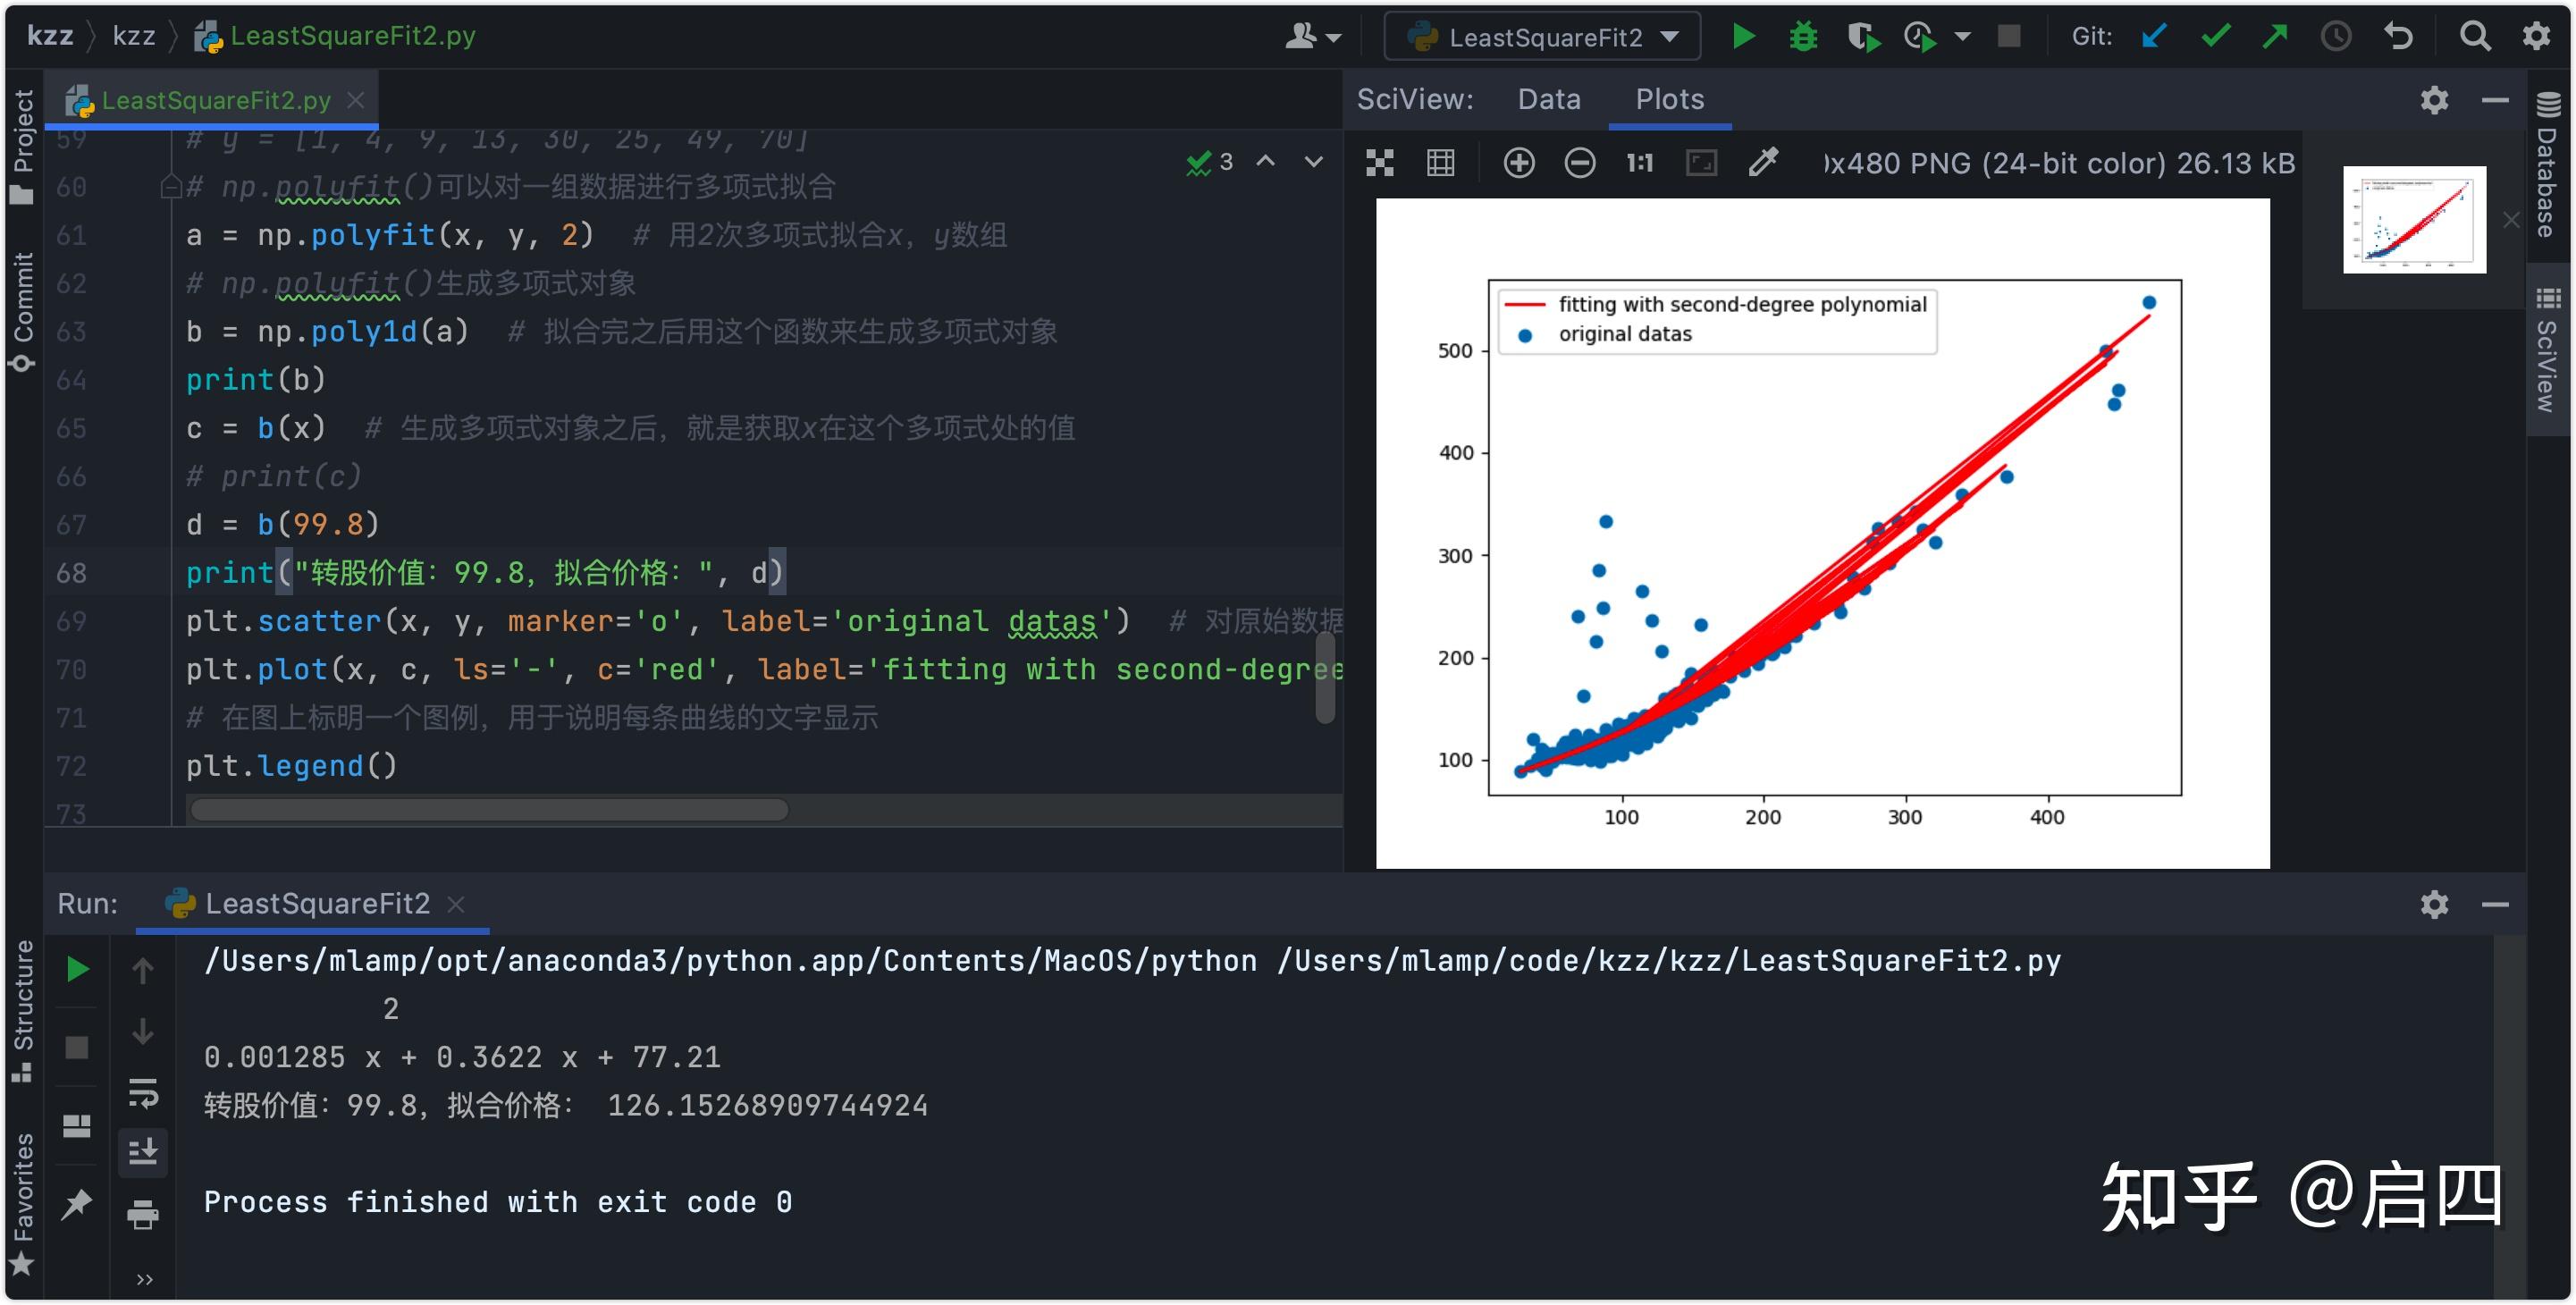The image size is (2576, 1305).
Task: Stop the running process with square button
Action: pyautogui.click(x=2008, y=36)
